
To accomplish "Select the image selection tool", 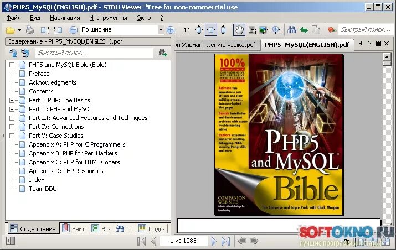I will coord(264,30).
